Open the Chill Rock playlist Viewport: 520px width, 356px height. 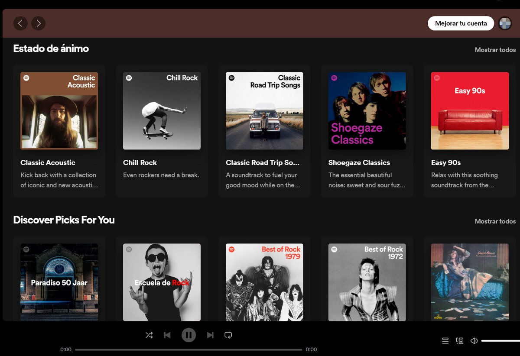click(162, 111)
